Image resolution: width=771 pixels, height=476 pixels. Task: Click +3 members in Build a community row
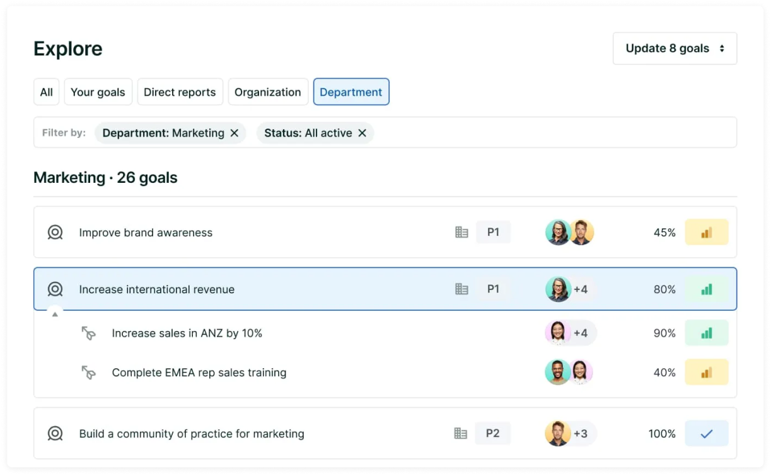[581, 434]
